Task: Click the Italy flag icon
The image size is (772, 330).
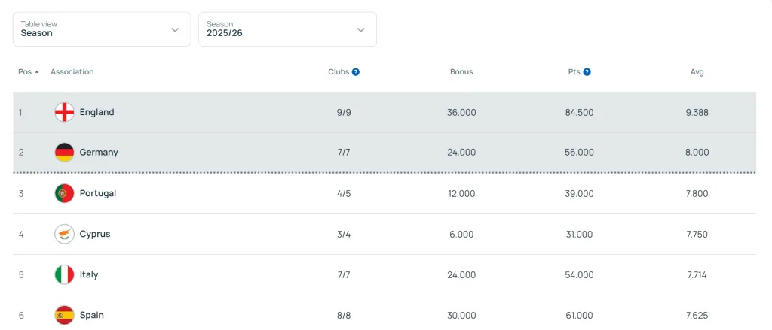Action: pyautogui.click(x=64, y=274)
